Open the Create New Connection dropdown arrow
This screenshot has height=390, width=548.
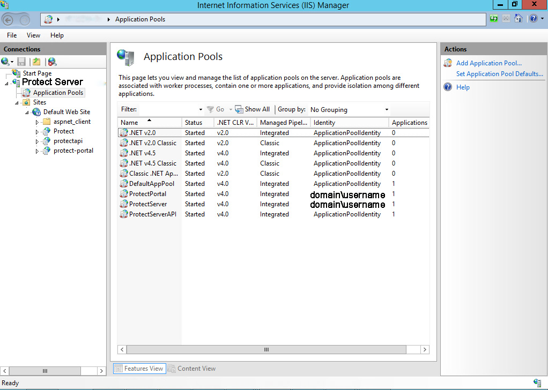[12, 62]
